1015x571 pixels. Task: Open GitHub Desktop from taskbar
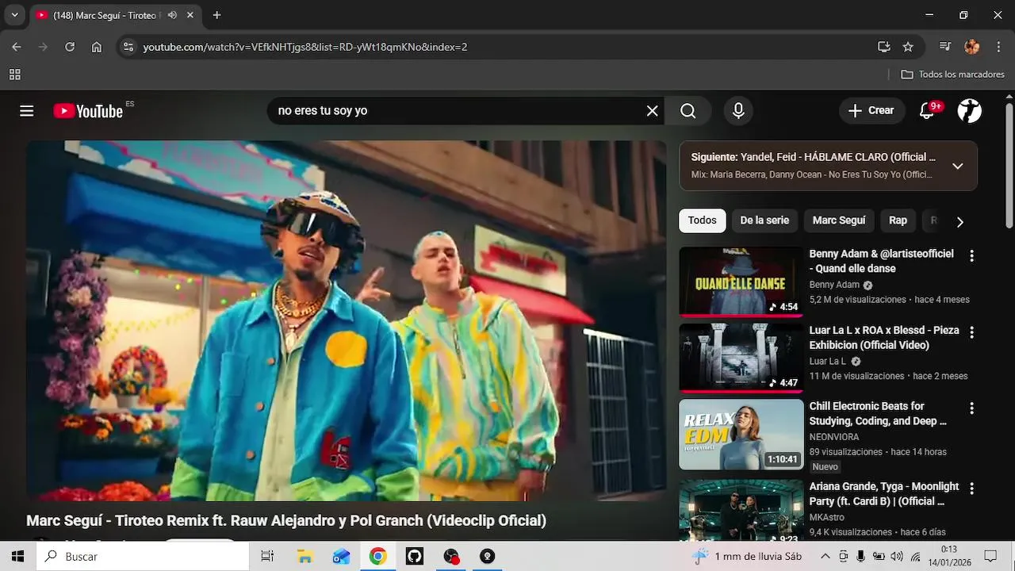coord(415,557)
